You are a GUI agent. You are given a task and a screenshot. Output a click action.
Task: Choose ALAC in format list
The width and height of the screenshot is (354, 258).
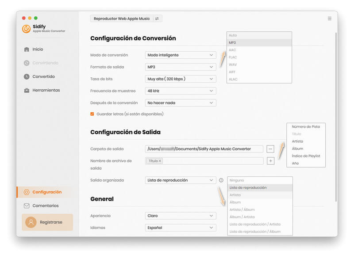[259, 80]
